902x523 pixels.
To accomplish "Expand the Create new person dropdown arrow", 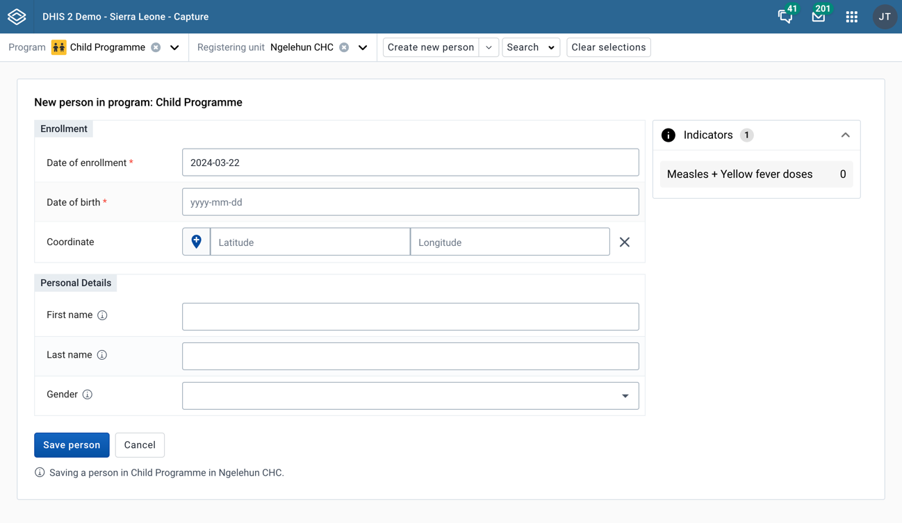I will click(x=489, y=47).
